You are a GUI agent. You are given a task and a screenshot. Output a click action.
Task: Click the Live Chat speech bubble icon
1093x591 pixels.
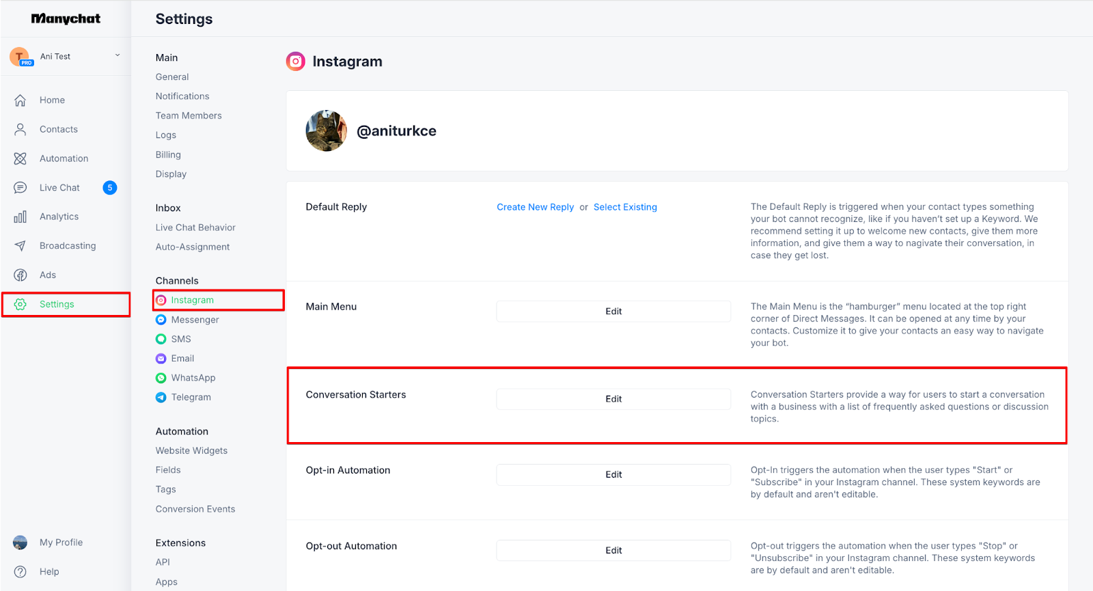coord(20,188)
